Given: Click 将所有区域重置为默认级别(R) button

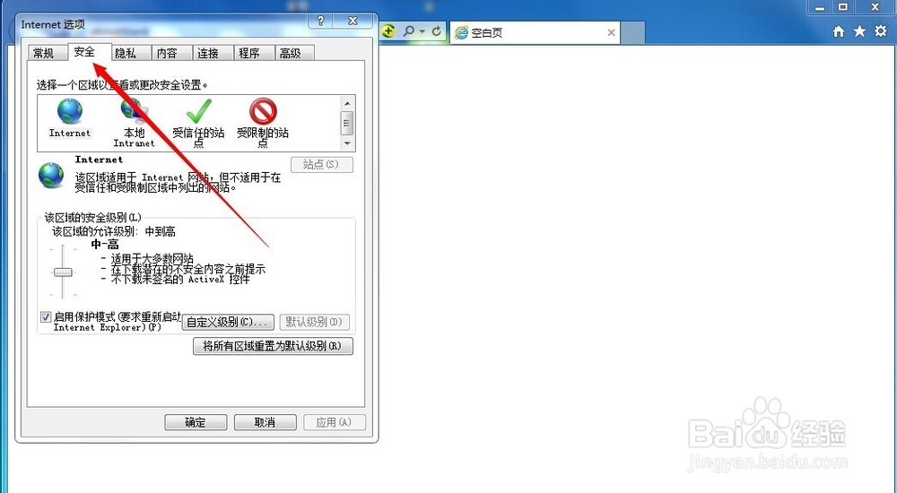Looking at the screenshot, I should pos(273,346).
